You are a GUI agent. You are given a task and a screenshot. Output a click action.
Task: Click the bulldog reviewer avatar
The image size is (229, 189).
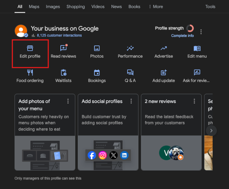tap(176, 153)
